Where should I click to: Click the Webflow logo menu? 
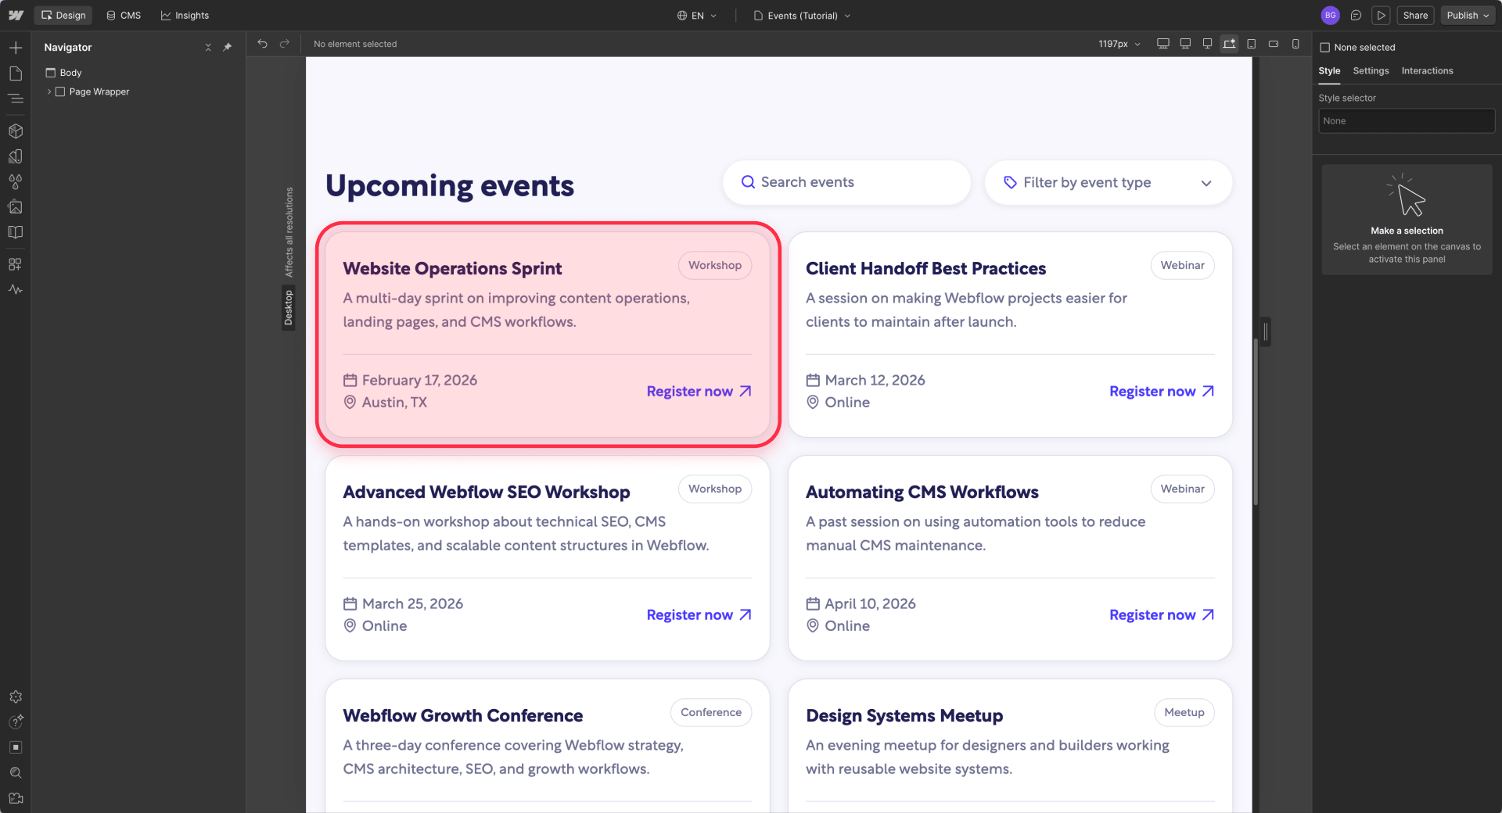pos(16,16)
